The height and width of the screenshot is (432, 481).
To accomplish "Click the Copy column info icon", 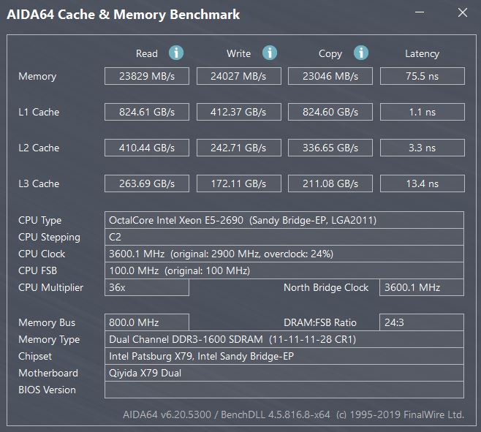I will pyautogui.click(x=361, y=53).
